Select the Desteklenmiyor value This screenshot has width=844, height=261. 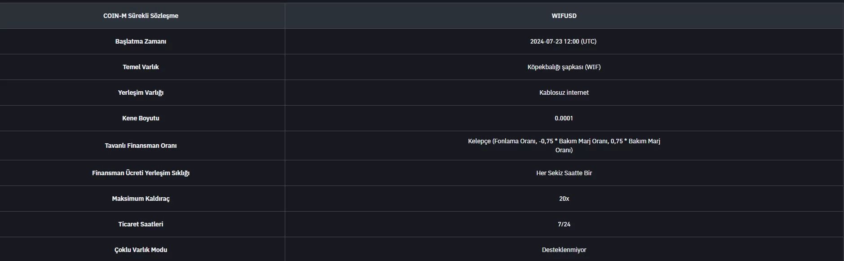point(564,250)
